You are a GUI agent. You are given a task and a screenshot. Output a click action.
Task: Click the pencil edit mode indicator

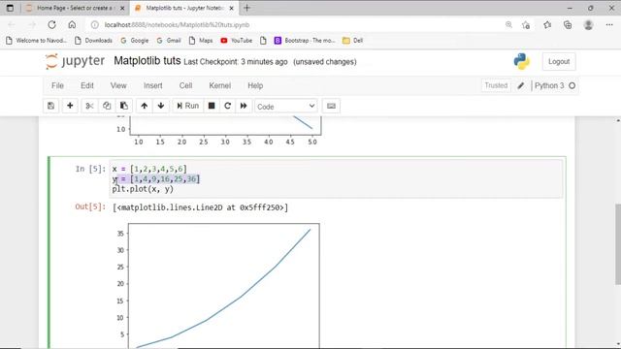point(521,86)
